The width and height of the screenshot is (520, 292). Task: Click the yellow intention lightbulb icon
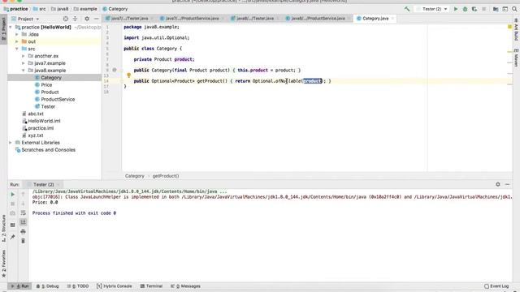(x=128, y=75)
